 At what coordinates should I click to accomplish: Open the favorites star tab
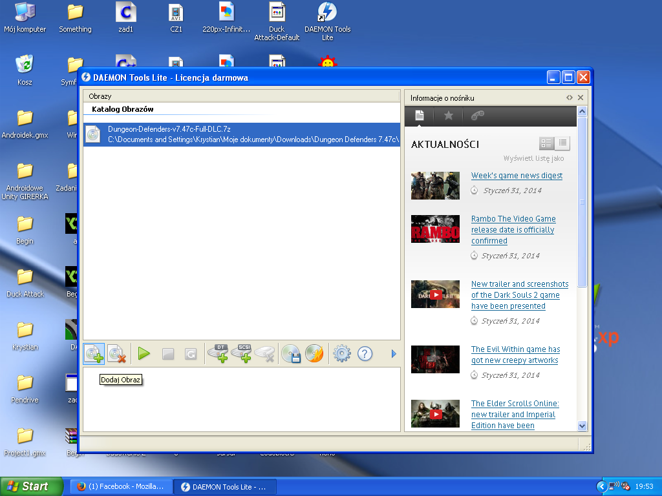pyautogui.click(x=448, y=116)
